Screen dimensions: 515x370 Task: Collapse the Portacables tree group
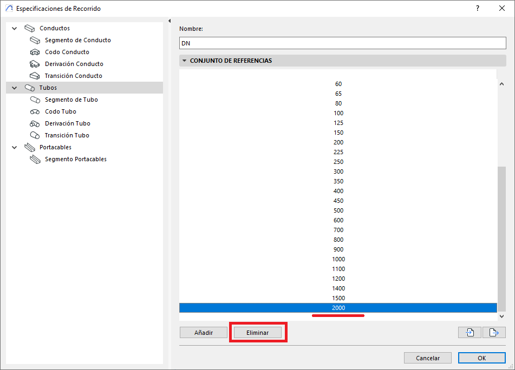(14, 148)
